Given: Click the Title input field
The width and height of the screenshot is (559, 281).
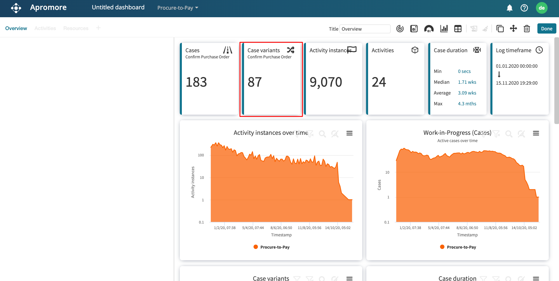Looking at the screenshot, I should pyautogui.click(x=365, y=29).
